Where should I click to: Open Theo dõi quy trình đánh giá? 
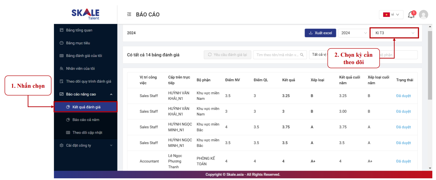[88, 82]
